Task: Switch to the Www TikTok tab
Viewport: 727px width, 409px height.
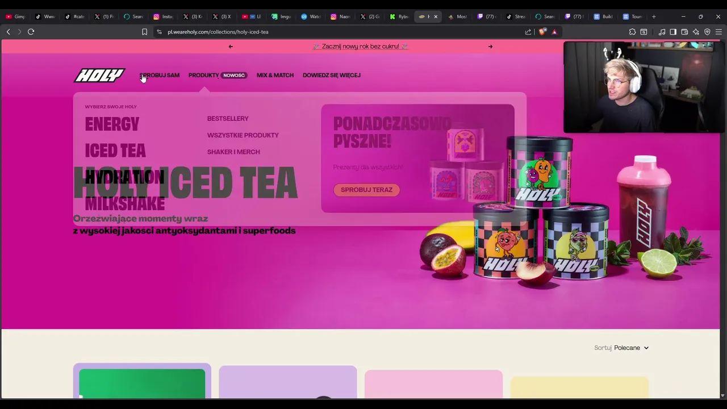Action: pyautogui.click(x=45, y=16)
